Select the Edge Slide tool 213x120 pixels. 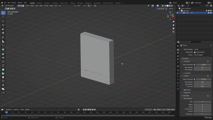(3, 81)
